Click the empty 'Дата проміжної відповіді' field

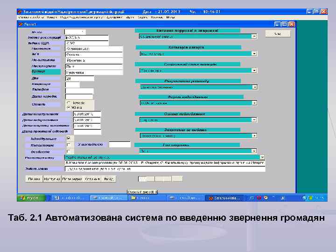tap(87, 132)
